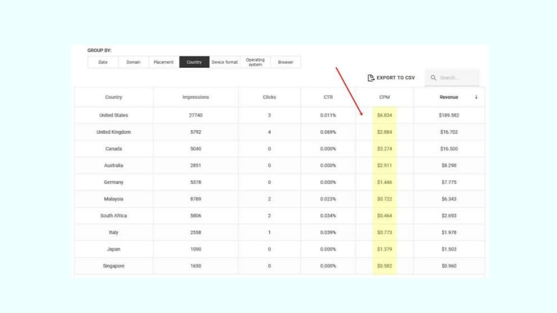Switch grouping to Date
This screenshot has width=557, height=313.
pos(103,62)
